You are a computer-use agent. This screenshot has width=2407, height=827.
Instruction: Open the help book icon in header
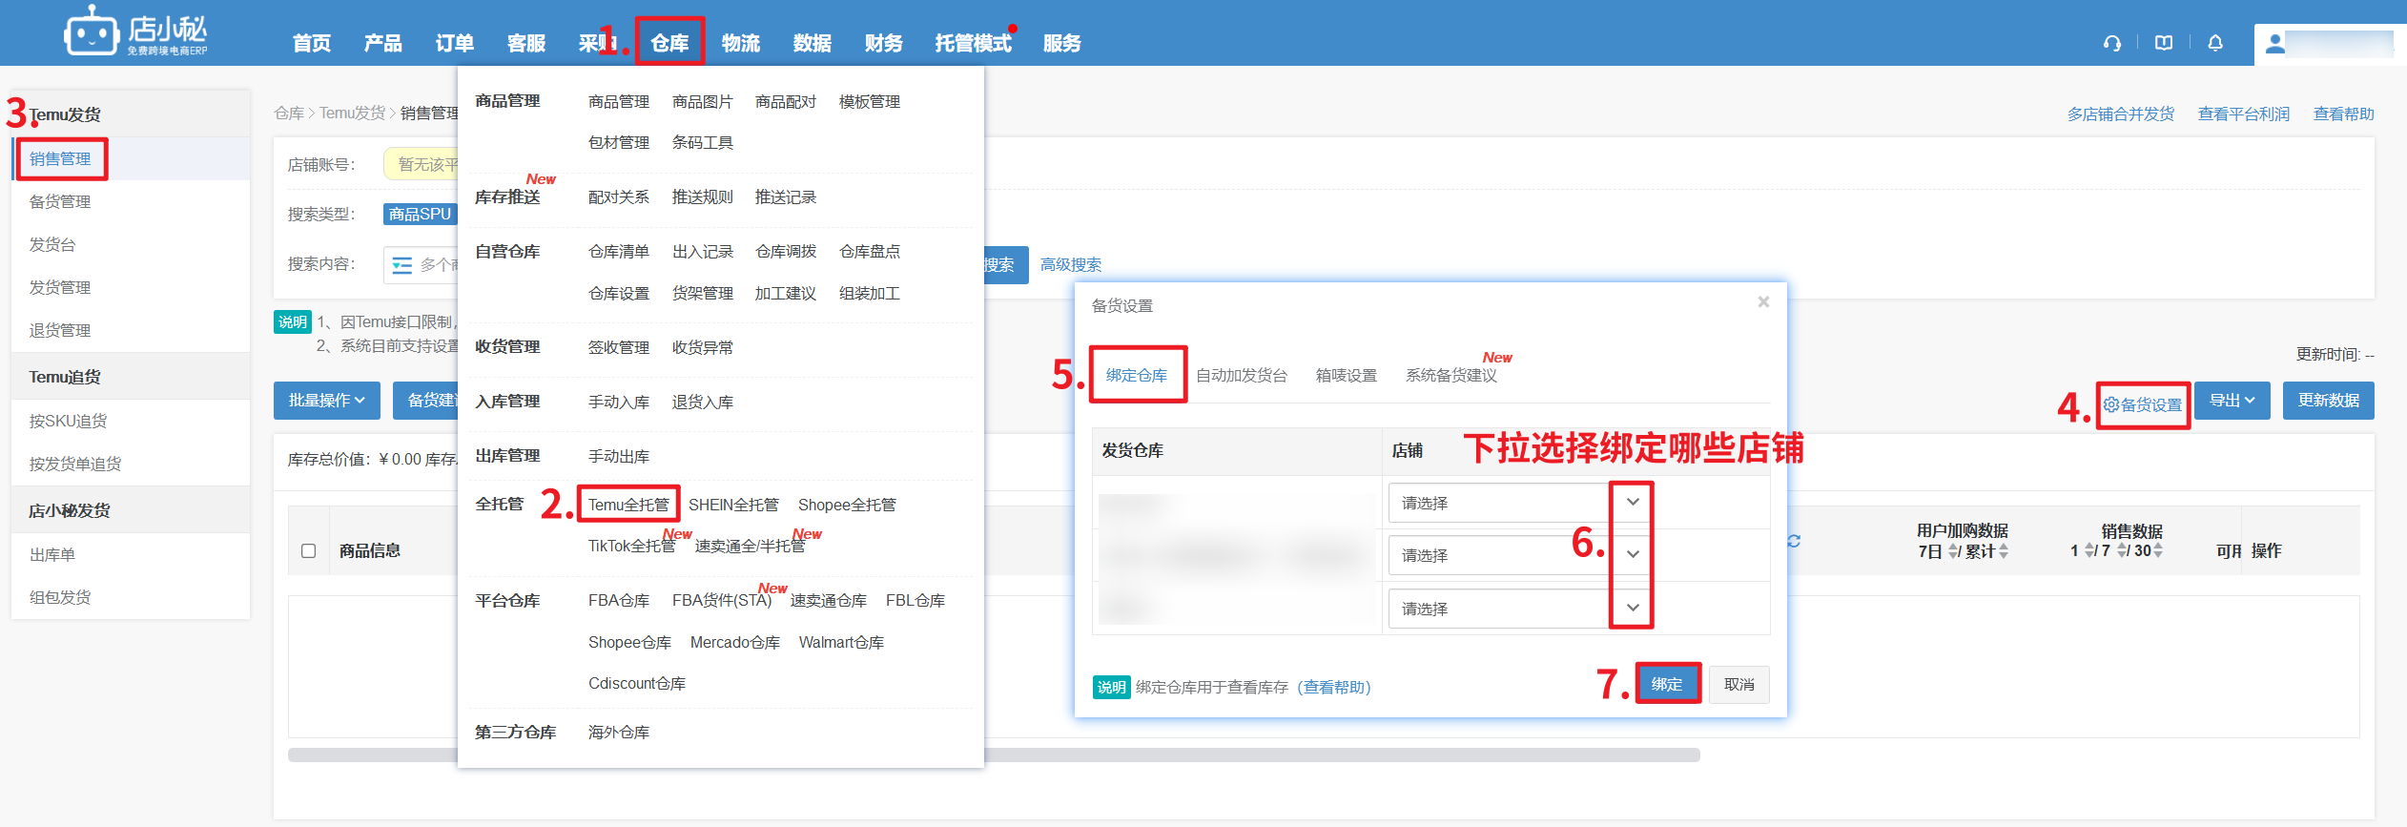(2164, 43)
